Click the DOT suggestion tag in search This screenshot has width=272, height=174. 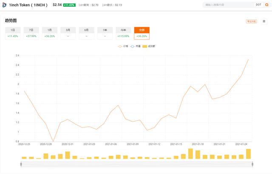[x=258, y=5]
